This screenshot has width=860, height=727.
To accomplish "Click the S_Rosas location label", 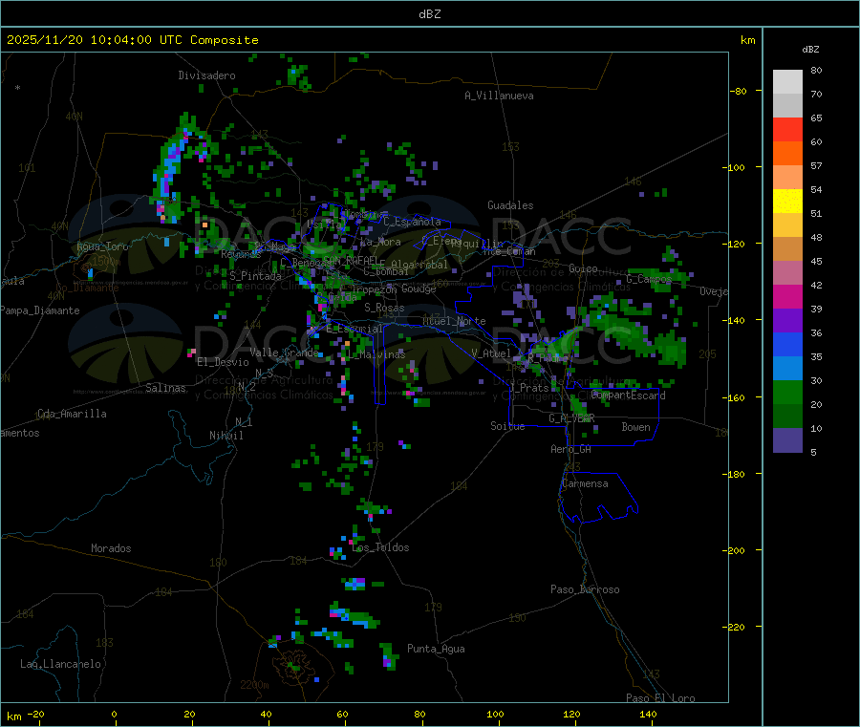I will click(x=384, y=308).
